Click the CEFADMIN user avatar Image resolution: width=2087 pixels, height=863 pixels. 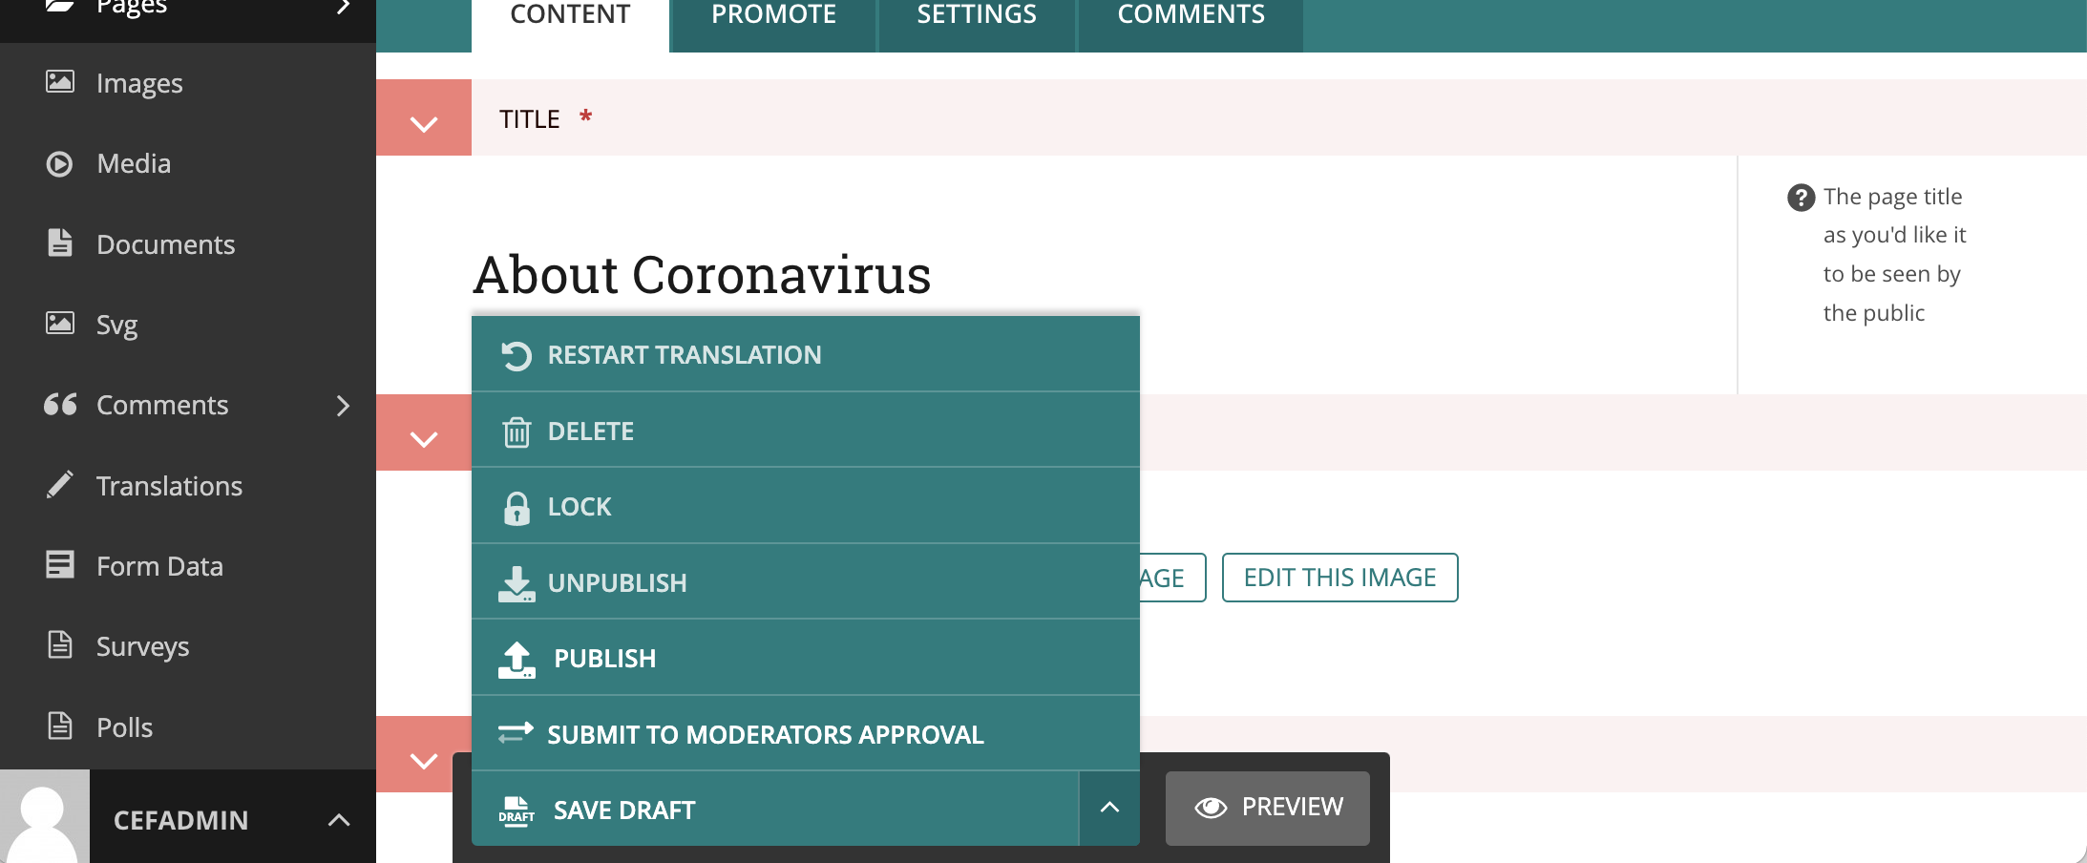(45, 816)
